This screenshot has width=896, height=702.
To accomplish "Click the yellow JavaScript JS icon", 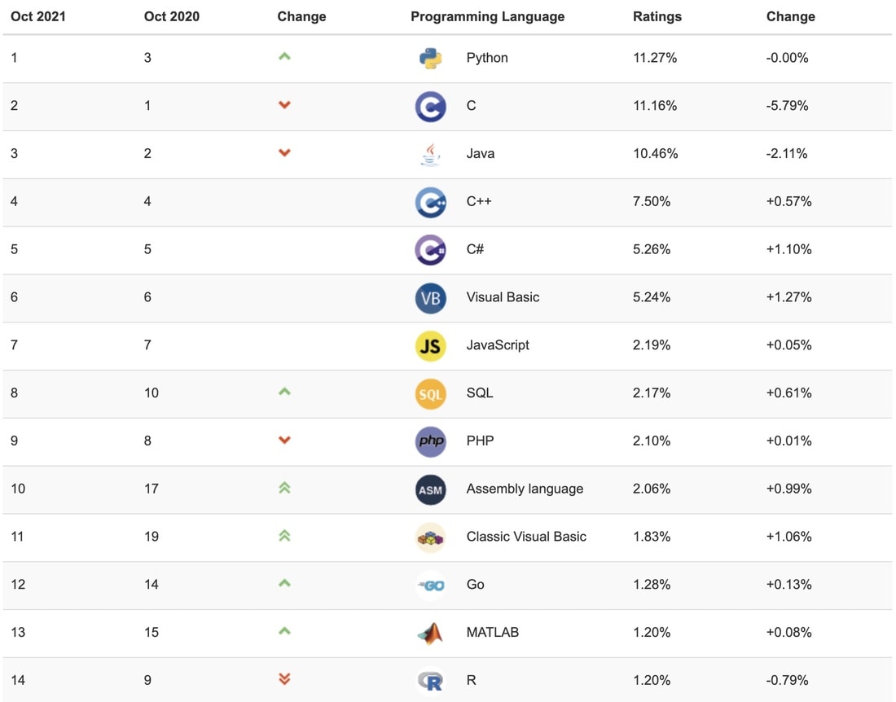I will (x=430, y=346).
